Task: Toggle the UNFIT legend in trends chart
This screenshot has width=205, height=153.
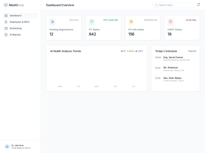Action: tap(140, 51)
